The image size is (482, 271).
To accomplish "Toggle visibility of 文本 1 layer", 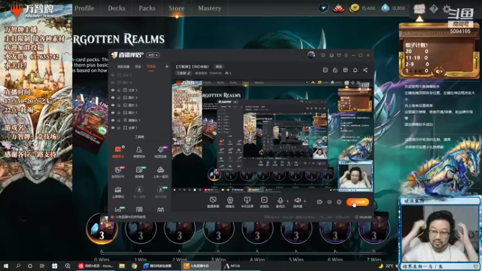I will click(x=113, y=90).
